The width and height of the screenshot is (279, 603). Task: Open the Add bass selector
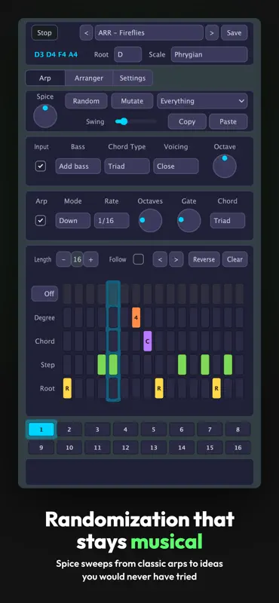pos(78,166)
